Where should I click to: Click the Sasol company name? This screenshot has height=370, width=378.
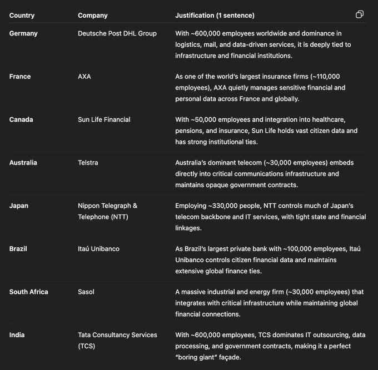[87, 292]
